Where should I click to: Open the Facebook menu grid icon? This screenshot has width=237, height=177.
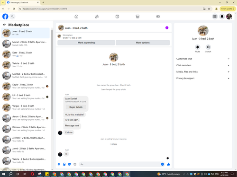coord(215,17)
